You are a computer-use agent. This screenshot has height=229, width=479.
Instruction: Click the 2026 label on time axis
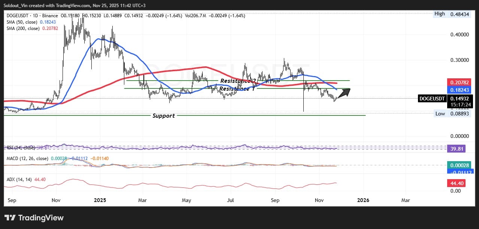point(363,200)
